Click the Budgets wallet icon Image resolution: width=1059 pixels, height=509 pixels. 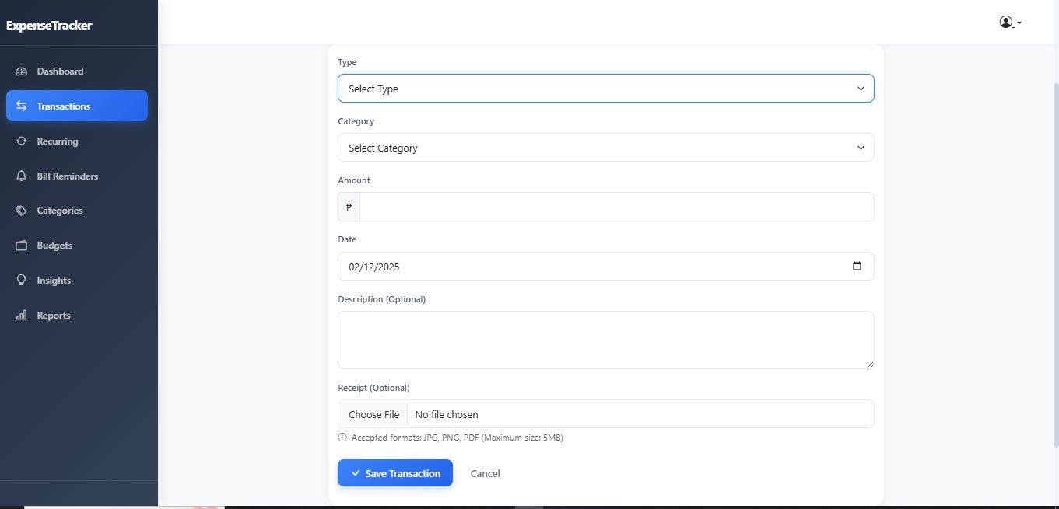pyautogui.click(x=21, y=246)
